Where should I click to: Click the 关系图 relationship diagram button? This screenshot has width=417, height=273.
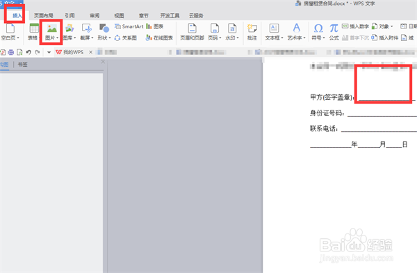[x=126, y=38]
